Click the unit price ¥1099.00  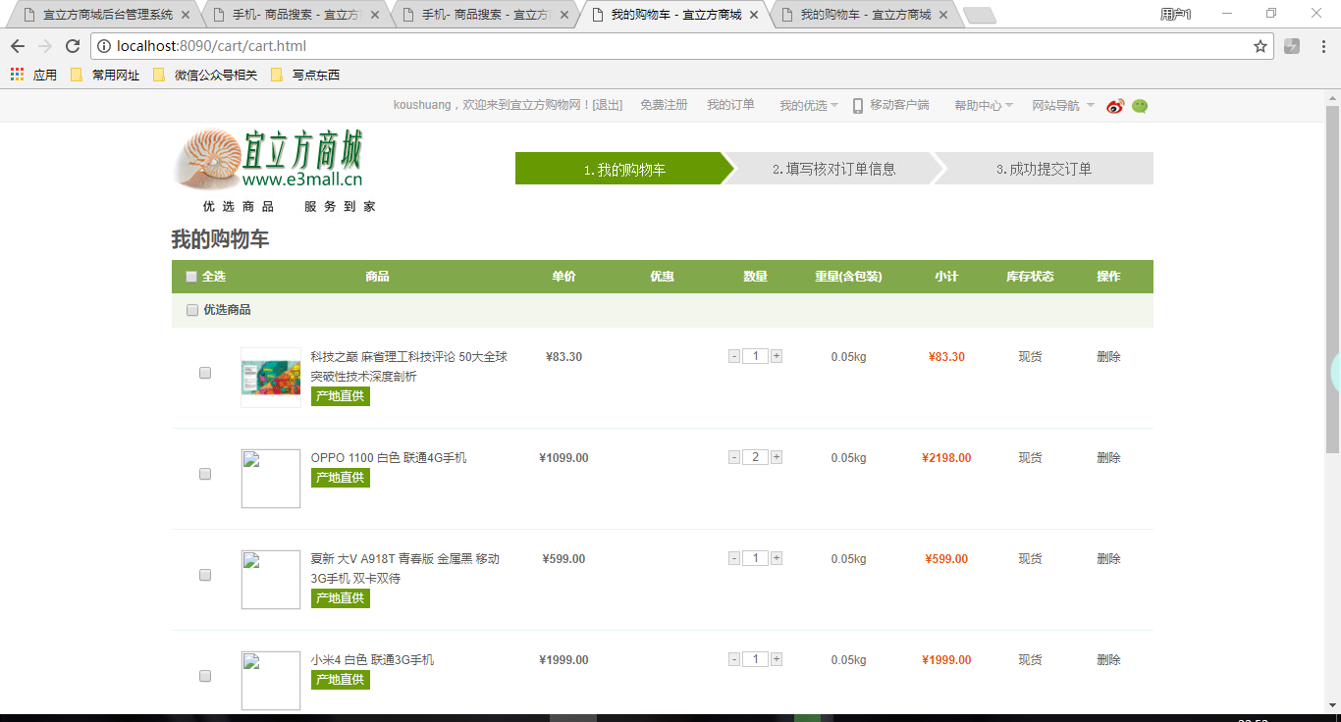563,458
